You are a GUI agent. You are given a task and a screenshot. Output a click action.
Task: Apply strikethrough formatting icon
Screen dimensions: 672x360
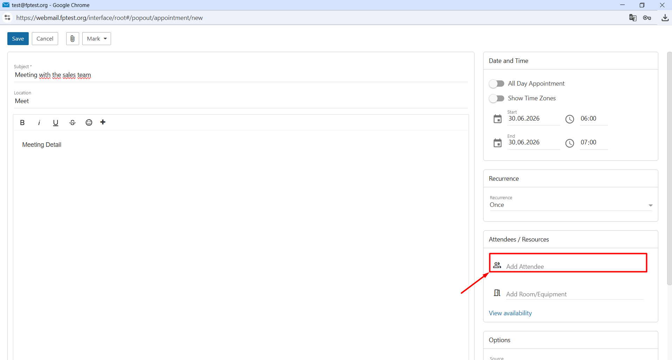pyautogui.click(x=72, y=123)
